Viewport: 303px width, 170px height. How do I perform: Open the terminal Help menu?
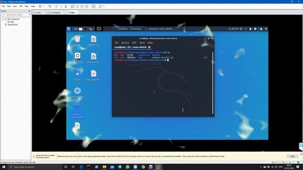(150, 42)
